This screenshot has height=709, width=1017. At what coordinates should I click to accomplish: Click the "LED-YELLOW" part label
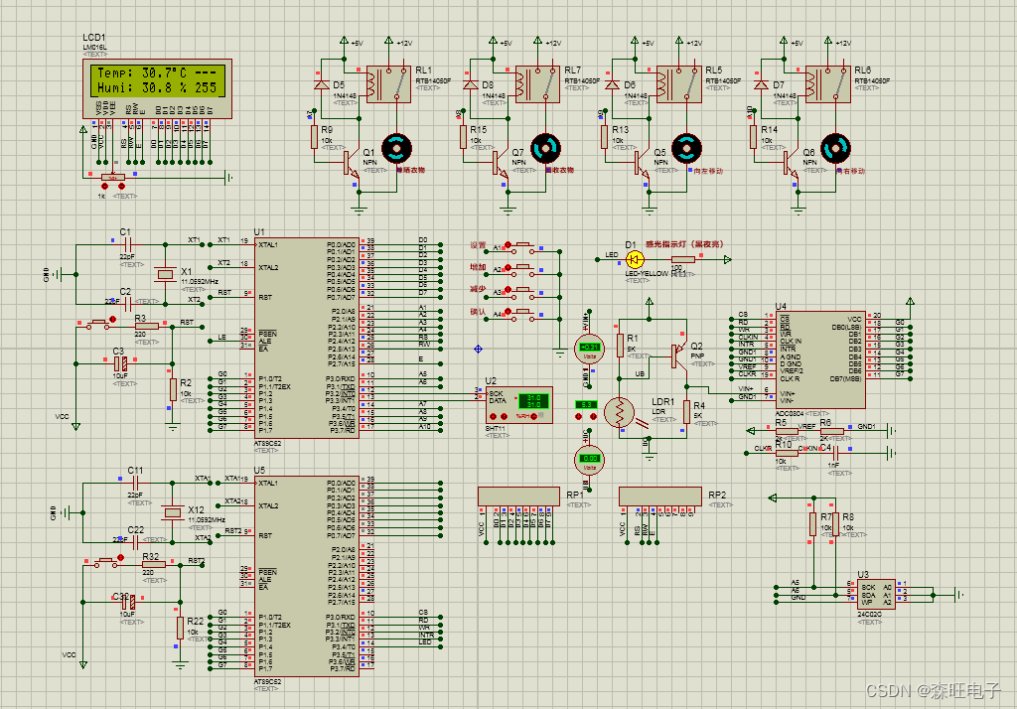click(647, 274)
